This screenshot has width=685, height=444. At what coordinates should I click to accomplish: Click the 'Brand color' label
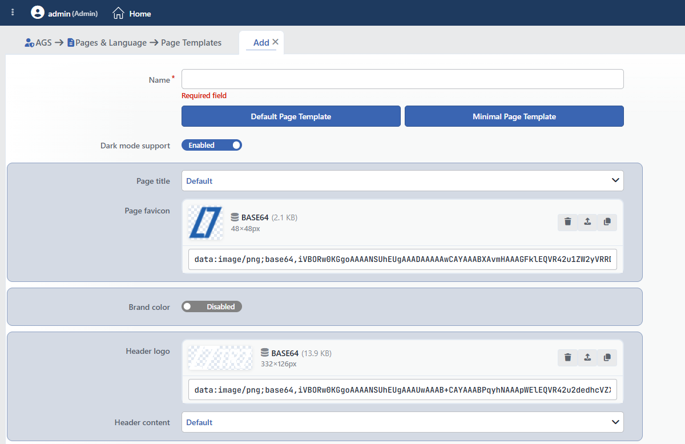pyautogui.click(x=150, y=307)
